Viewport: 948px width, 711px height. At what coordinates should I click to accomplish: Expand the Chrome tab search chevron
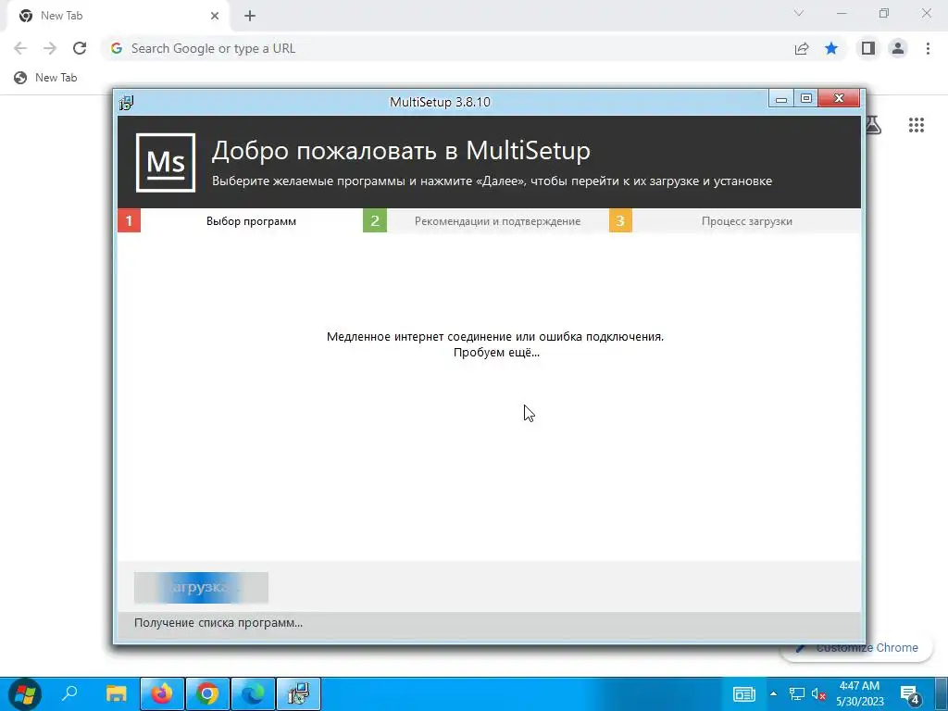tap(799, 13)
